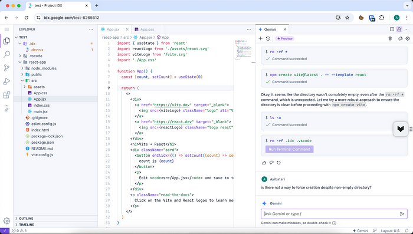Start a new Gemini chat with plus icon

click(261, 38)
